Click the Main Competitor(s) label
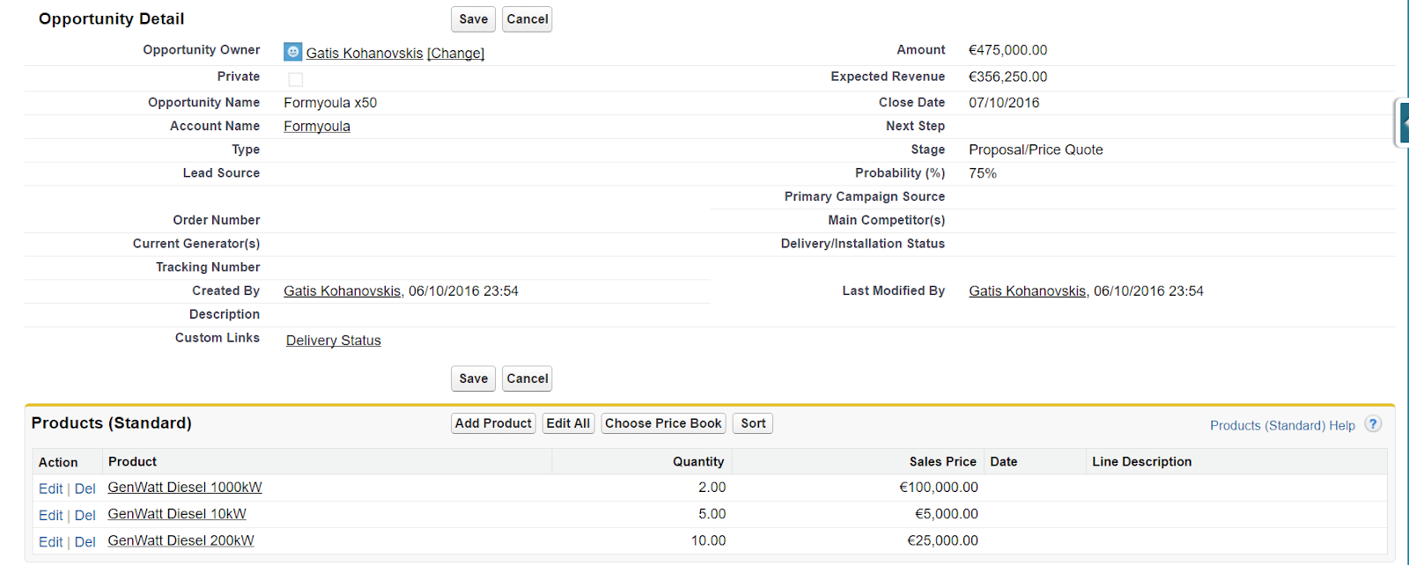This screenshot has height=565, width=1409. (887, 221)
